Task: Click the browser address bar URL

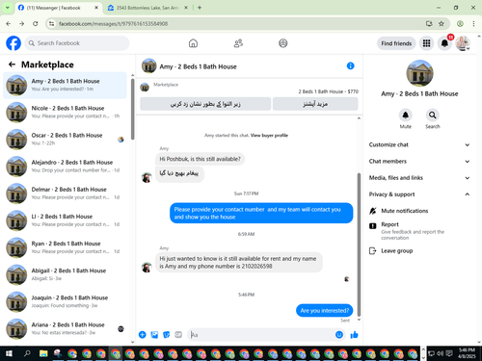Action: (113, 24)
